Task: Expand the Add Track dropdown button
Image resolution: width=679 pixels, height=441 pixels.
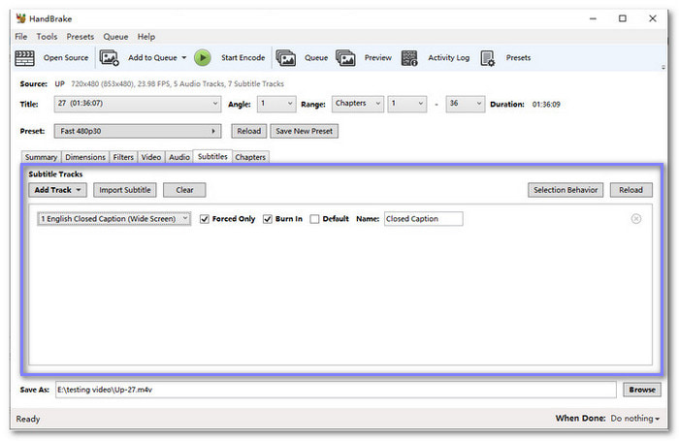Action: coord(57,190)
